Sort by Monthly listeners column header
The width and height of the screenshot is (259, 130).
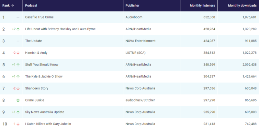[202, 6]
